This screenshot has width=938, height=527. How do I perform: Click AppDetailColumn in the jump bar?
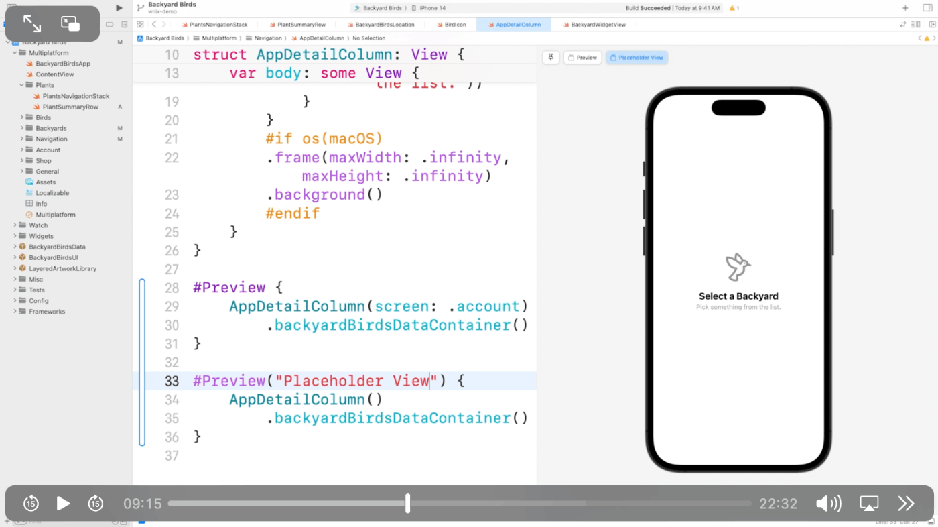click(x=318, y=38)
